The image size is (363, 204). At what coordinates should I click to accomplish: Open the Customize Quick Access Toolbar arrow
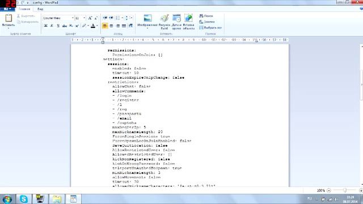pyautogui.click(x=28, y=2)
